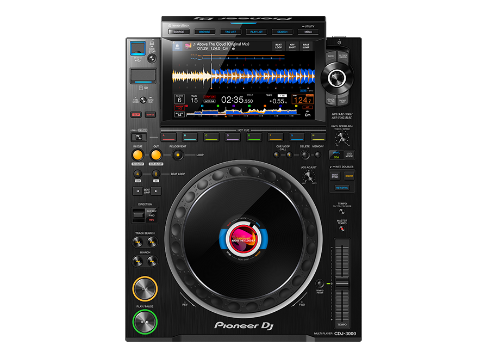Switch to the BROWSE screen

click(204, 32)
